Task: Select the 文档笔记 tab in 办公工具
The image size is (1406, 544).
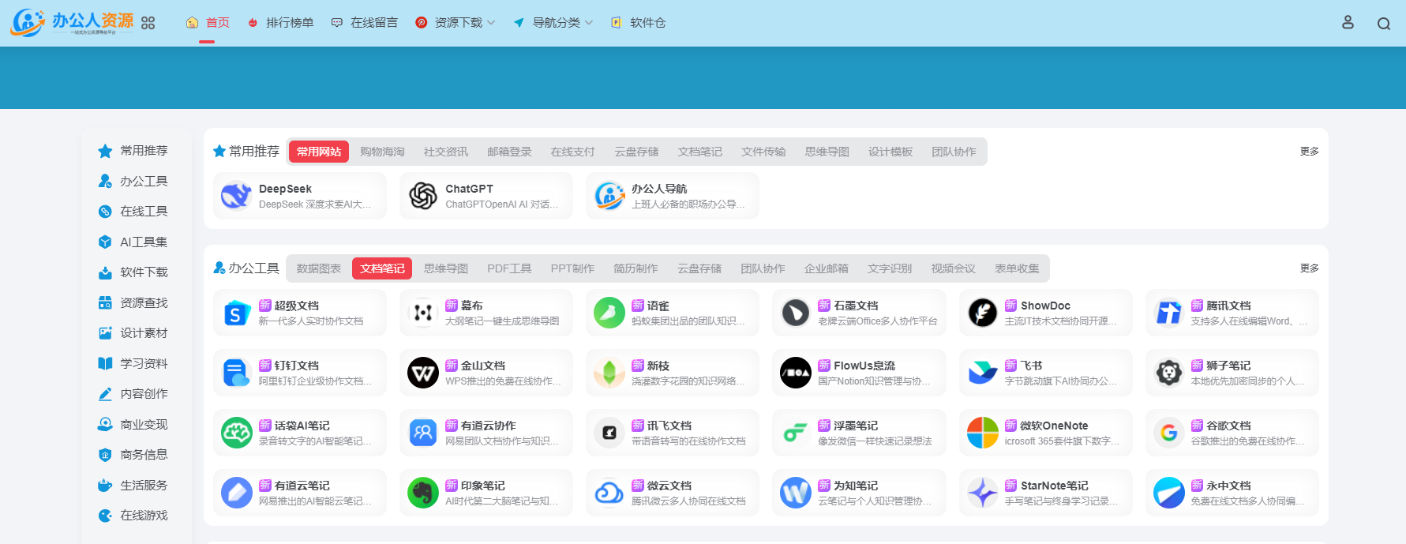Action: coord(382,268)
